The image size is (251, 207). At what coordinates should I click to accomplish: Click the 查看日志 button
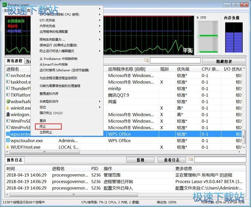pos(171,160)
